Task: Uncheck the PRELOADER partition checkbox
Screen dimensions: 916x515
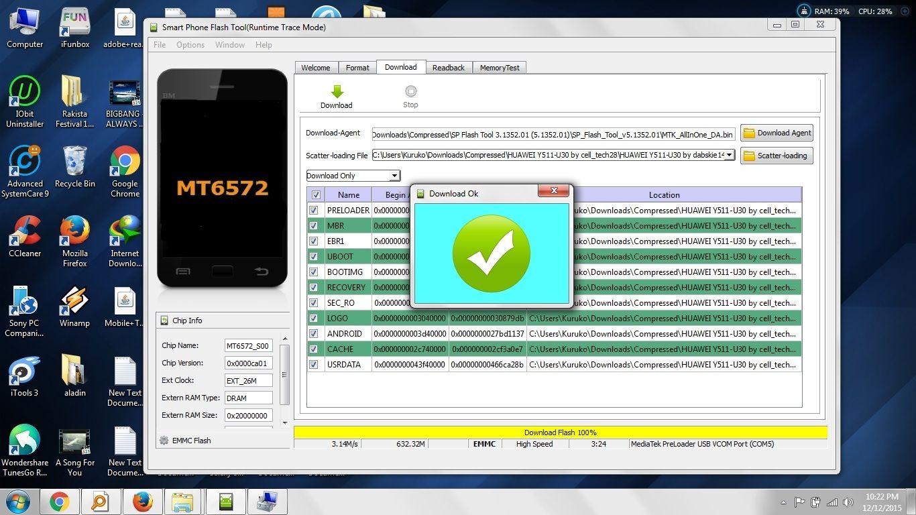Action: tap(313, 211)
